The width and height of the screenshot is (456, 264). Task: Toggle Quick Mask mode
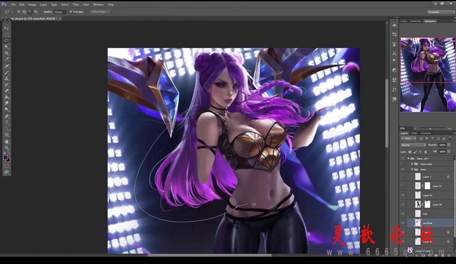(x=6, y=166)
